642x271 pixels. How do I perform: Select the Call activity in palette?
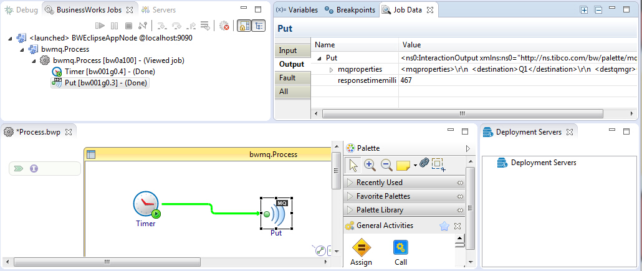click(x=401, y=252)
